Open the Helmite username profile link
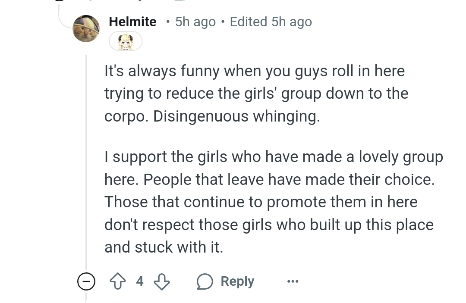 (132, 22)
